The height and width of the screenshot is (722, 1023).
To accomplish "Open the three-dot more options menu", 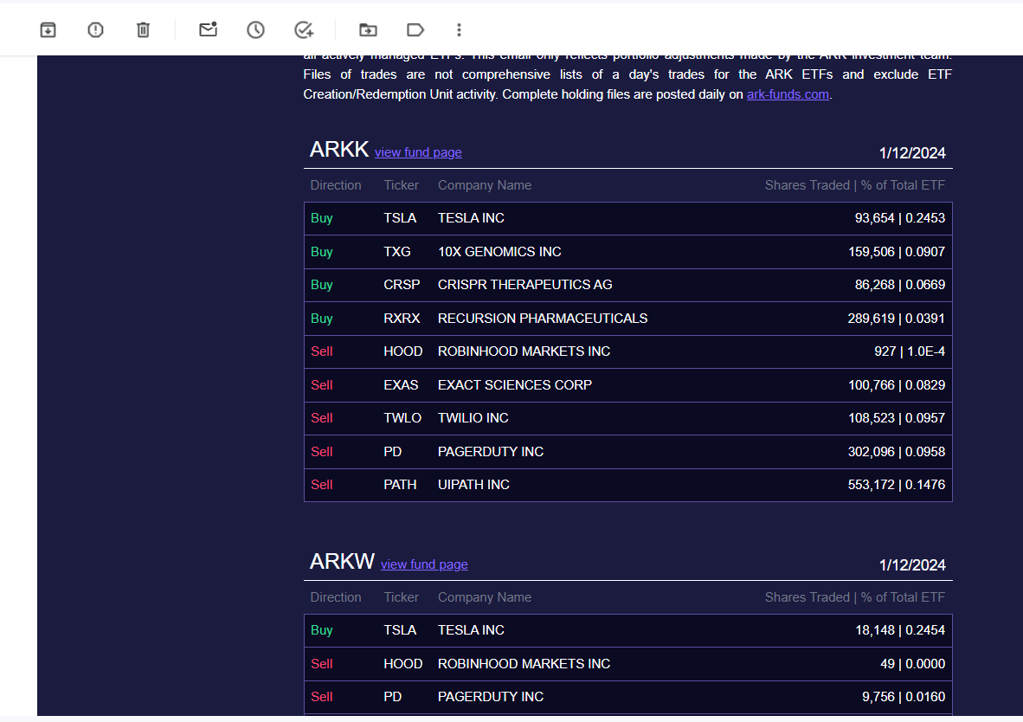I will 459,29.
